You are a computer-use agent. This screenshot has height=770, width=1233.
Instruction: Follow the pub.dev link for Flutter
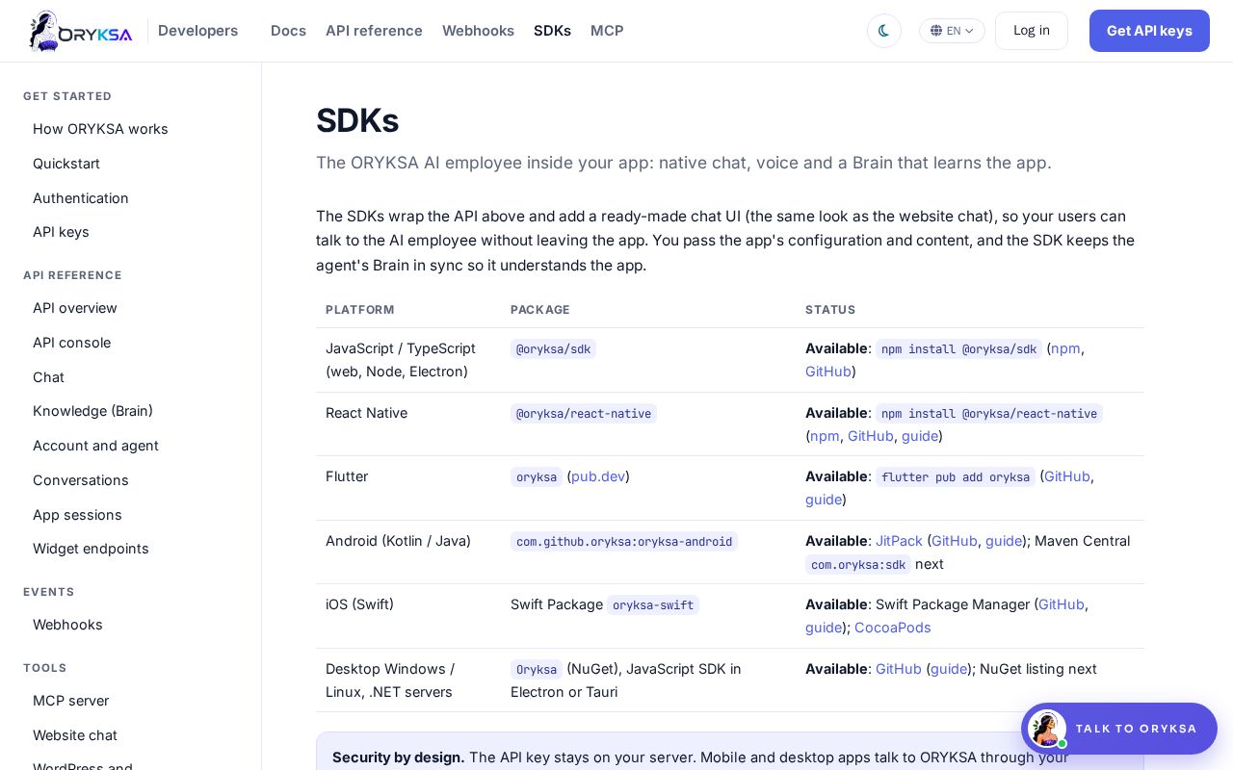[598, 476]
